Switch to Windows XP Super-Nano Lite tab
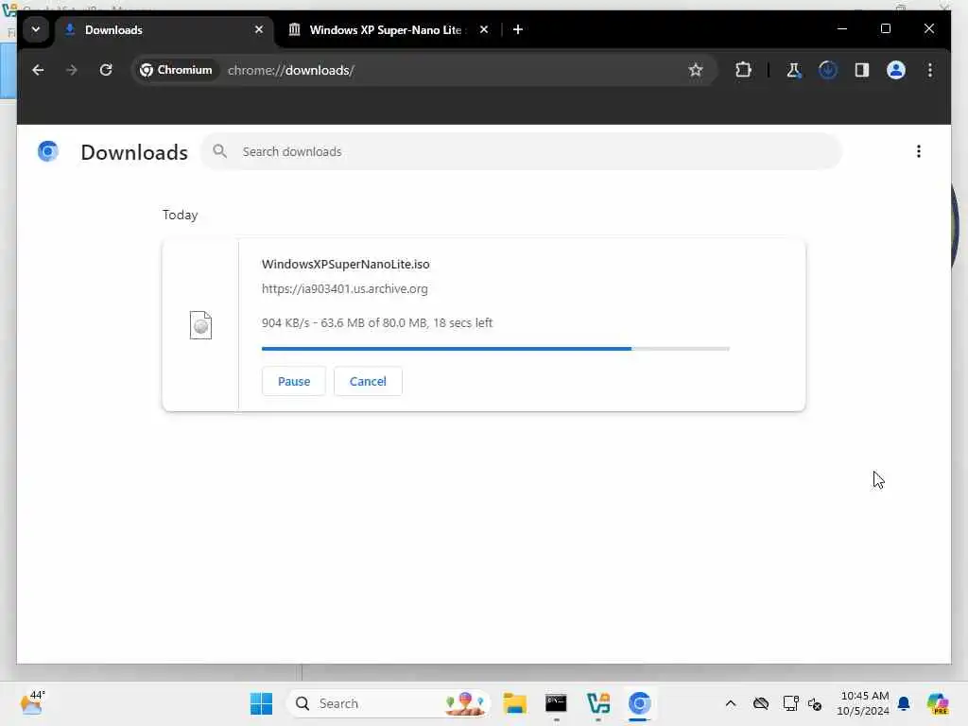The width and height of the screenshot is (968, 726). click(x=386, y=30)
